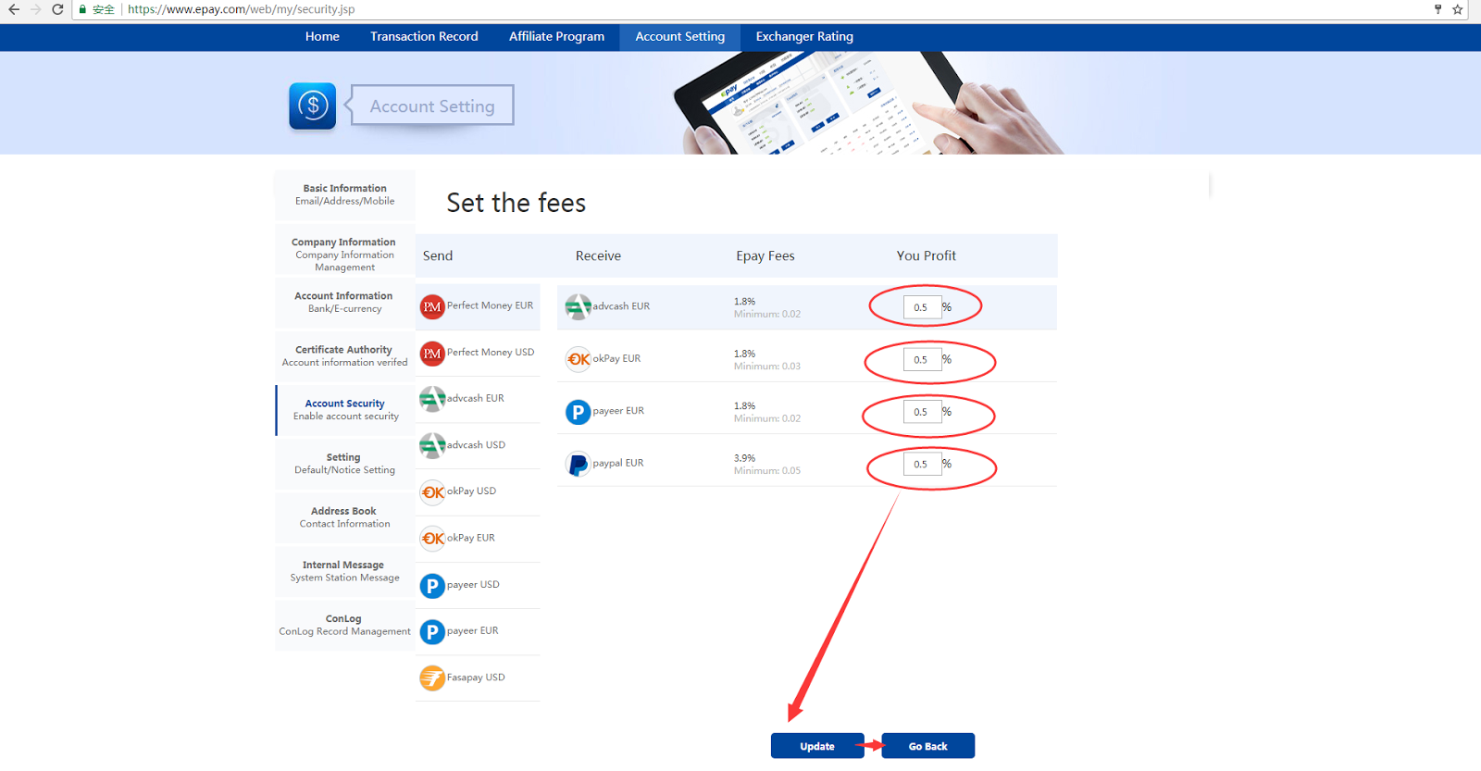Image resolution: width=1481 pixels, height=771 pixels.
Task: Click the paypal EUR receive icon
Action: (578, 464)
